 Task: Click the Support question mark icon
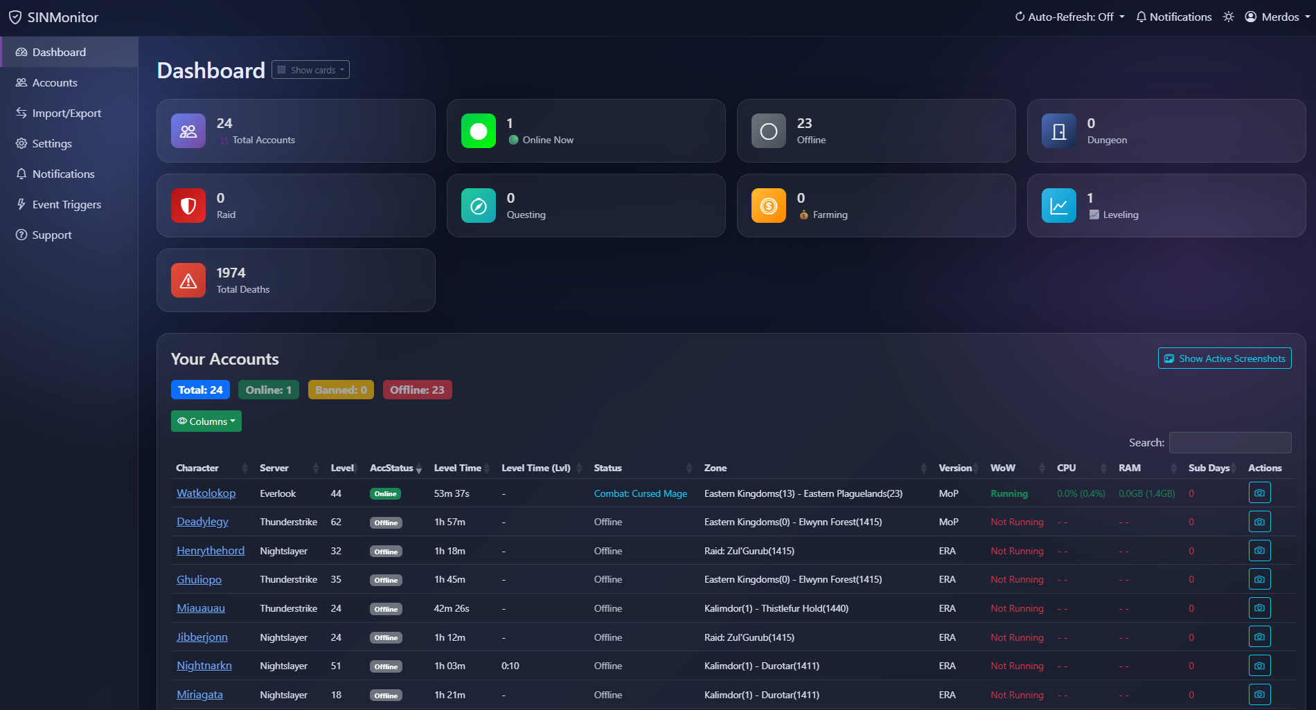coord(21,235)
